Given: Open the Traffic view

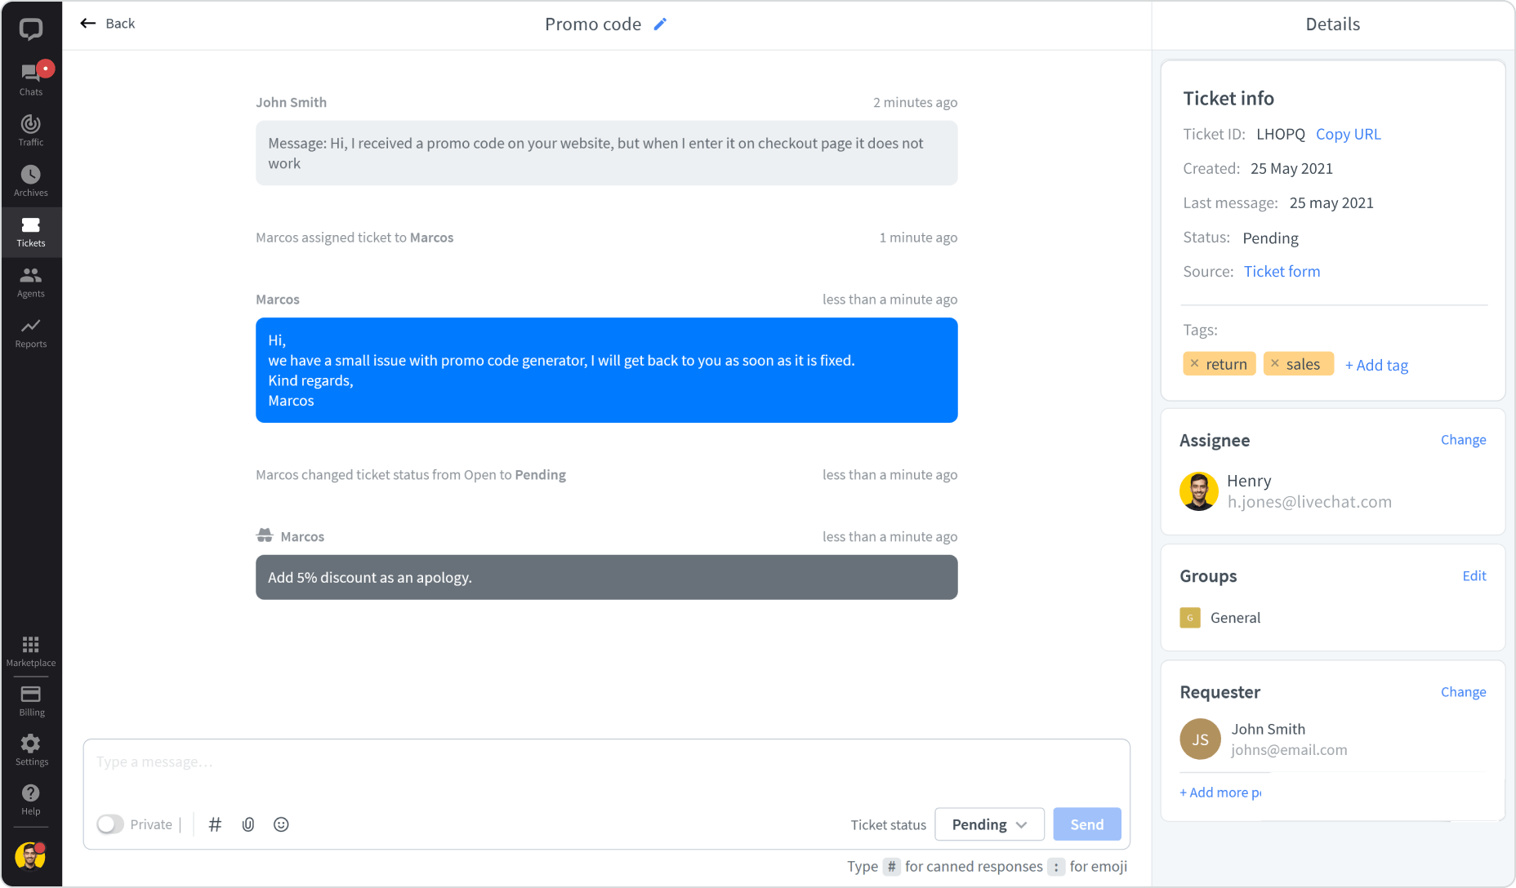Looking at the screenshot, I should [x=31, y=130].
